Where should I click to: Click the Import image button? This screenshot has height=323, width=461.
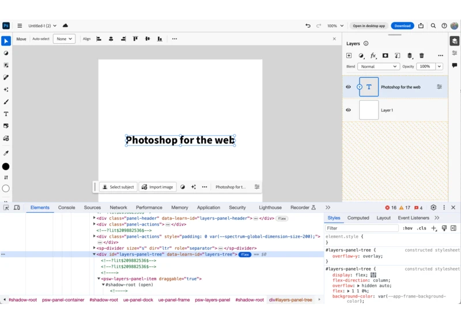tap(157, 187)
